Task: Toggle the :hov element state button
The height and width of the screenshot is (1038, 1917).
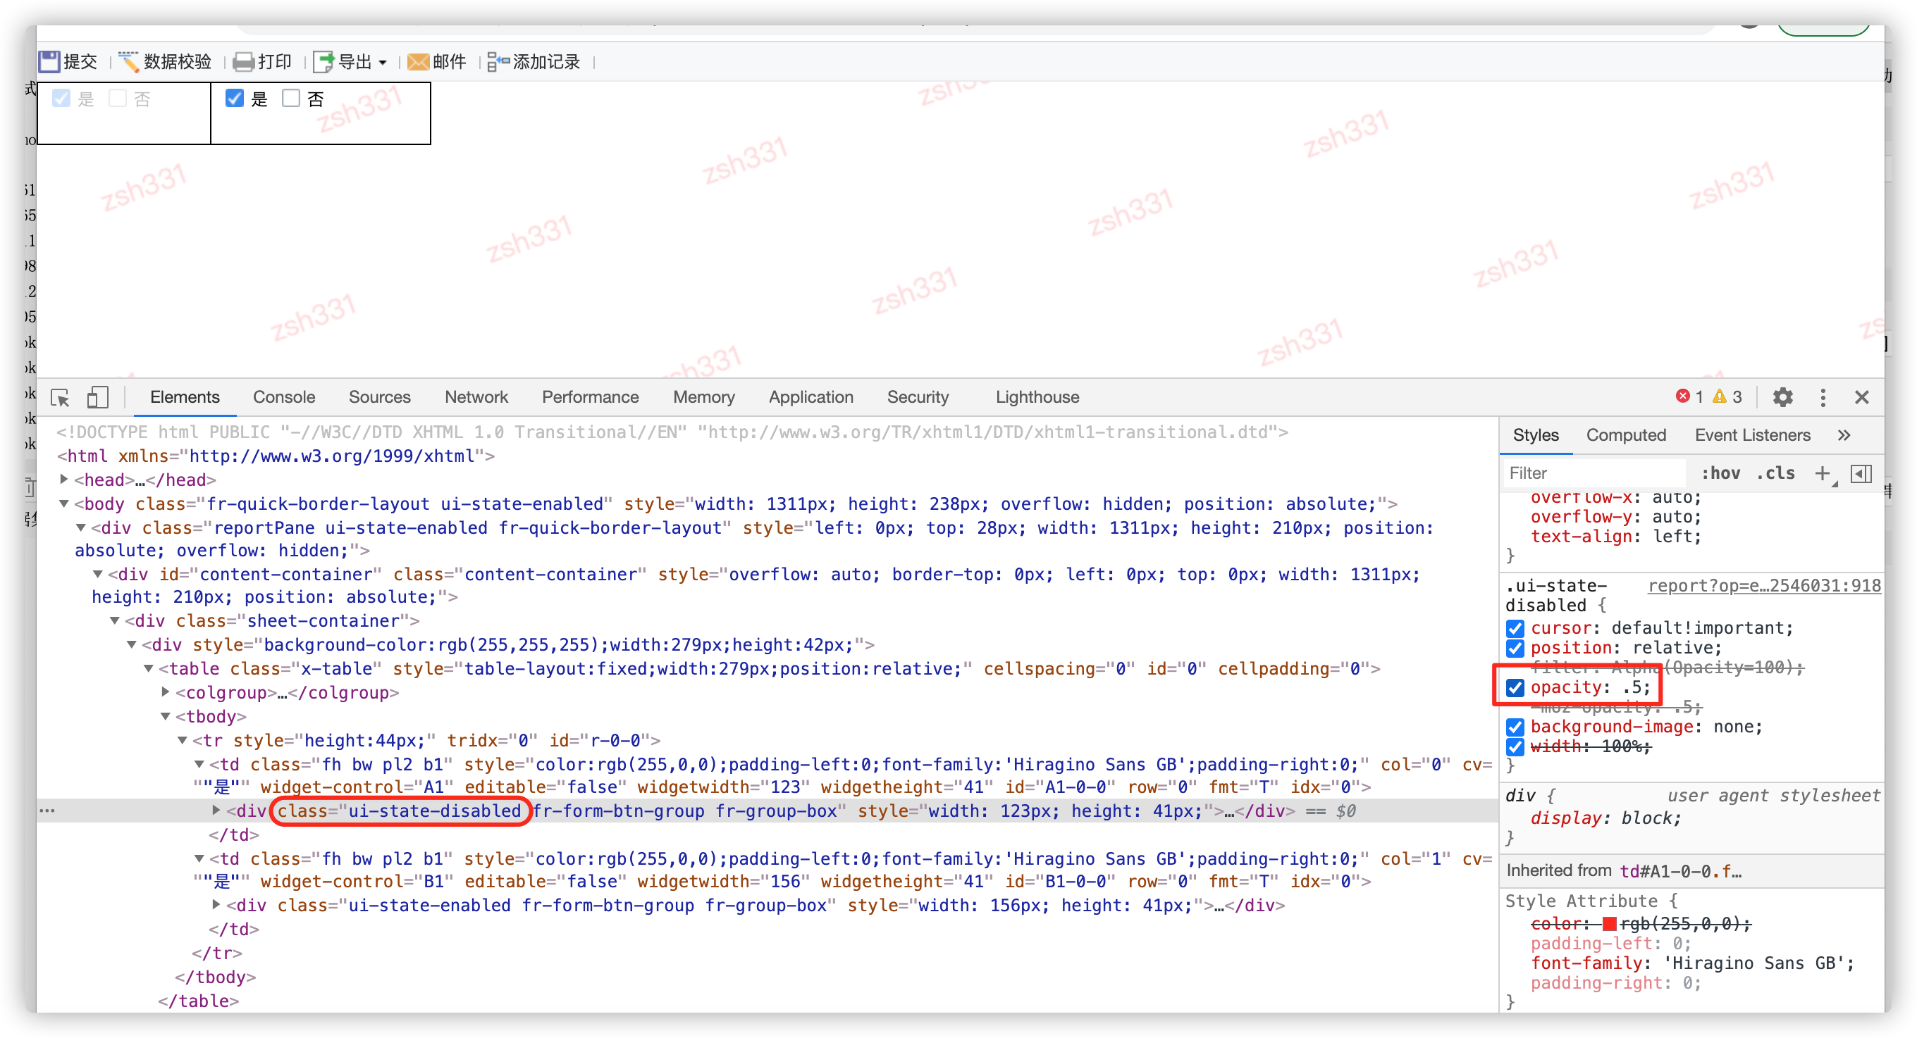Action: click(x=1720, y=473)
